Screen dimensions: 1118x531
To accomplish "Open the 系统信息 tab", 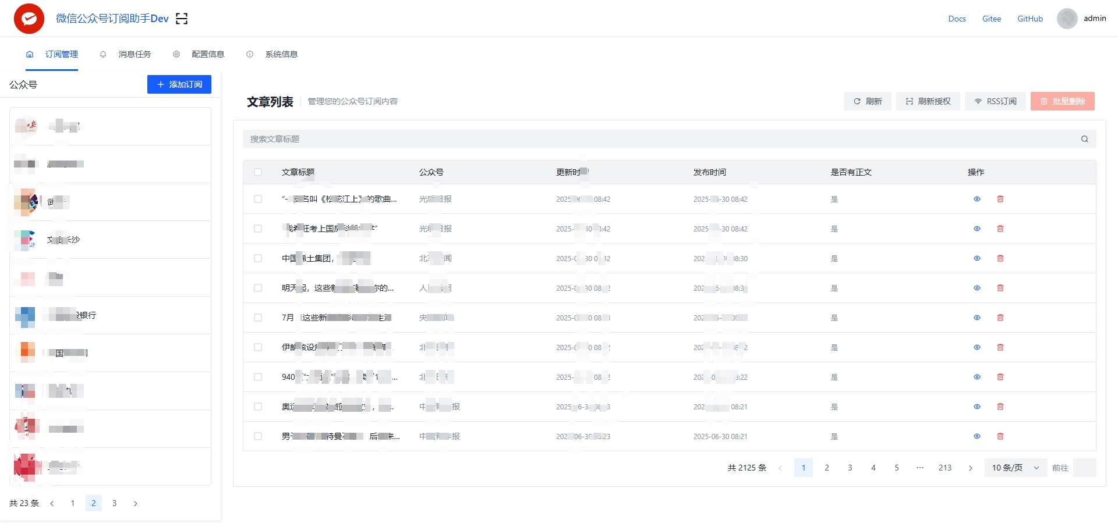I will coord(272,54).
